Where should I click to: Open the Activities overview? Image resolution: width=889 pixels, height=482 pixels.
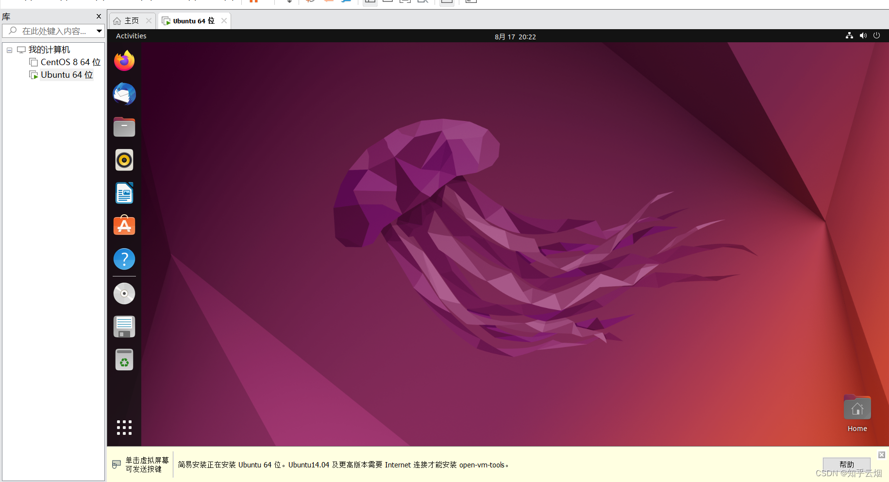pos(131,36)
